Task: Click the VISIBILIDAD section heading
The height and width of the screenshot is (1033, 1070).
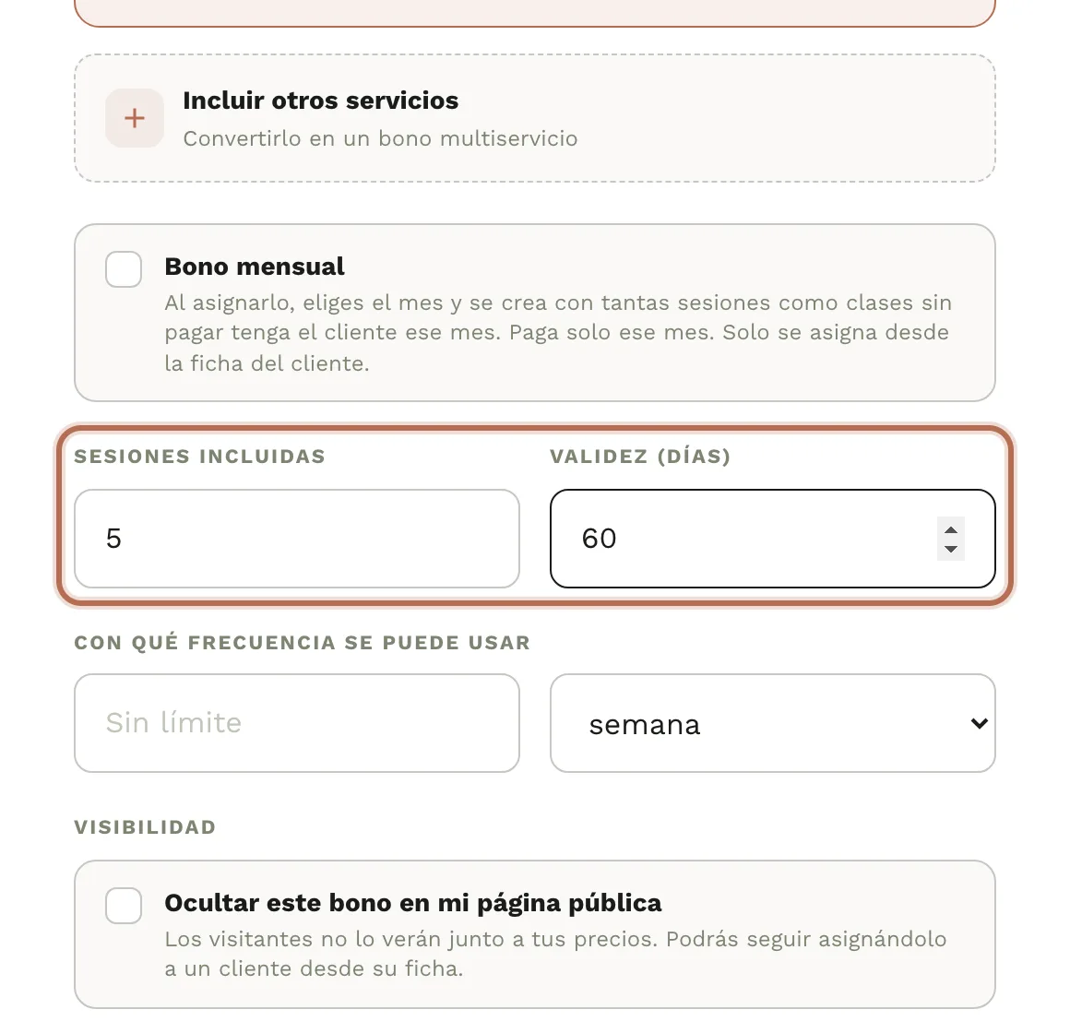Action: click(x=146, y=827)
